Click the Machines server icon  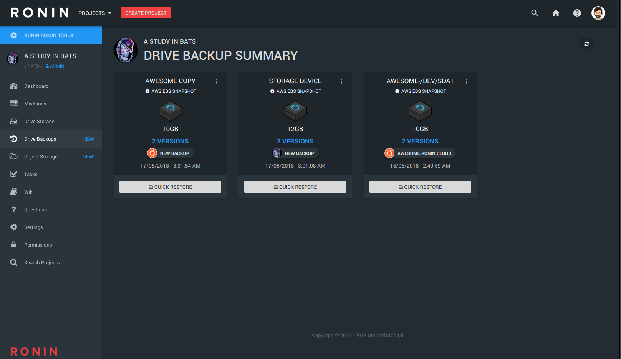13,104
